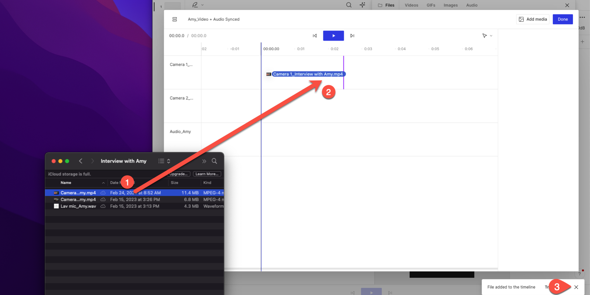Click the background next-frame control at bottom

click(390, 292)
